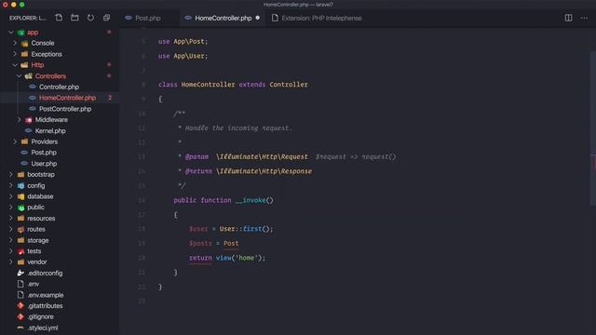Select HomeController.php in the file tree
Viewport: 596px width, 335px height.
click(67, 98)
